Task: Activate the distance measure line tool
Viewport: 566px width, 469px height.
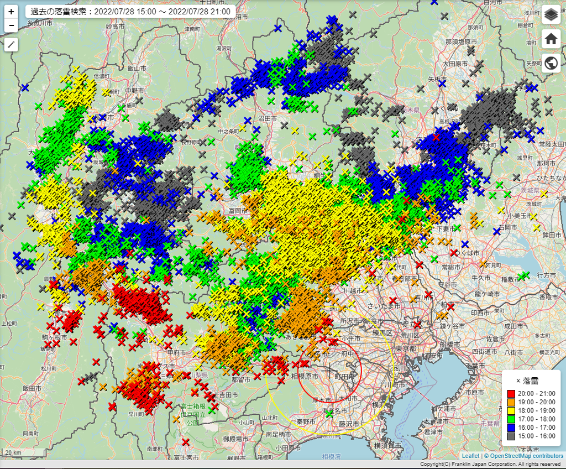Action: (12, 45)
